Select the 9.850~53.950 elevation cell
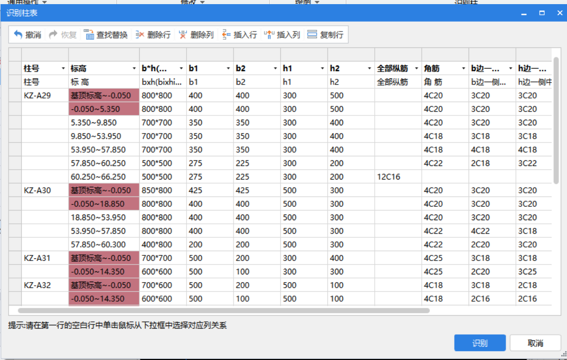 104,136
